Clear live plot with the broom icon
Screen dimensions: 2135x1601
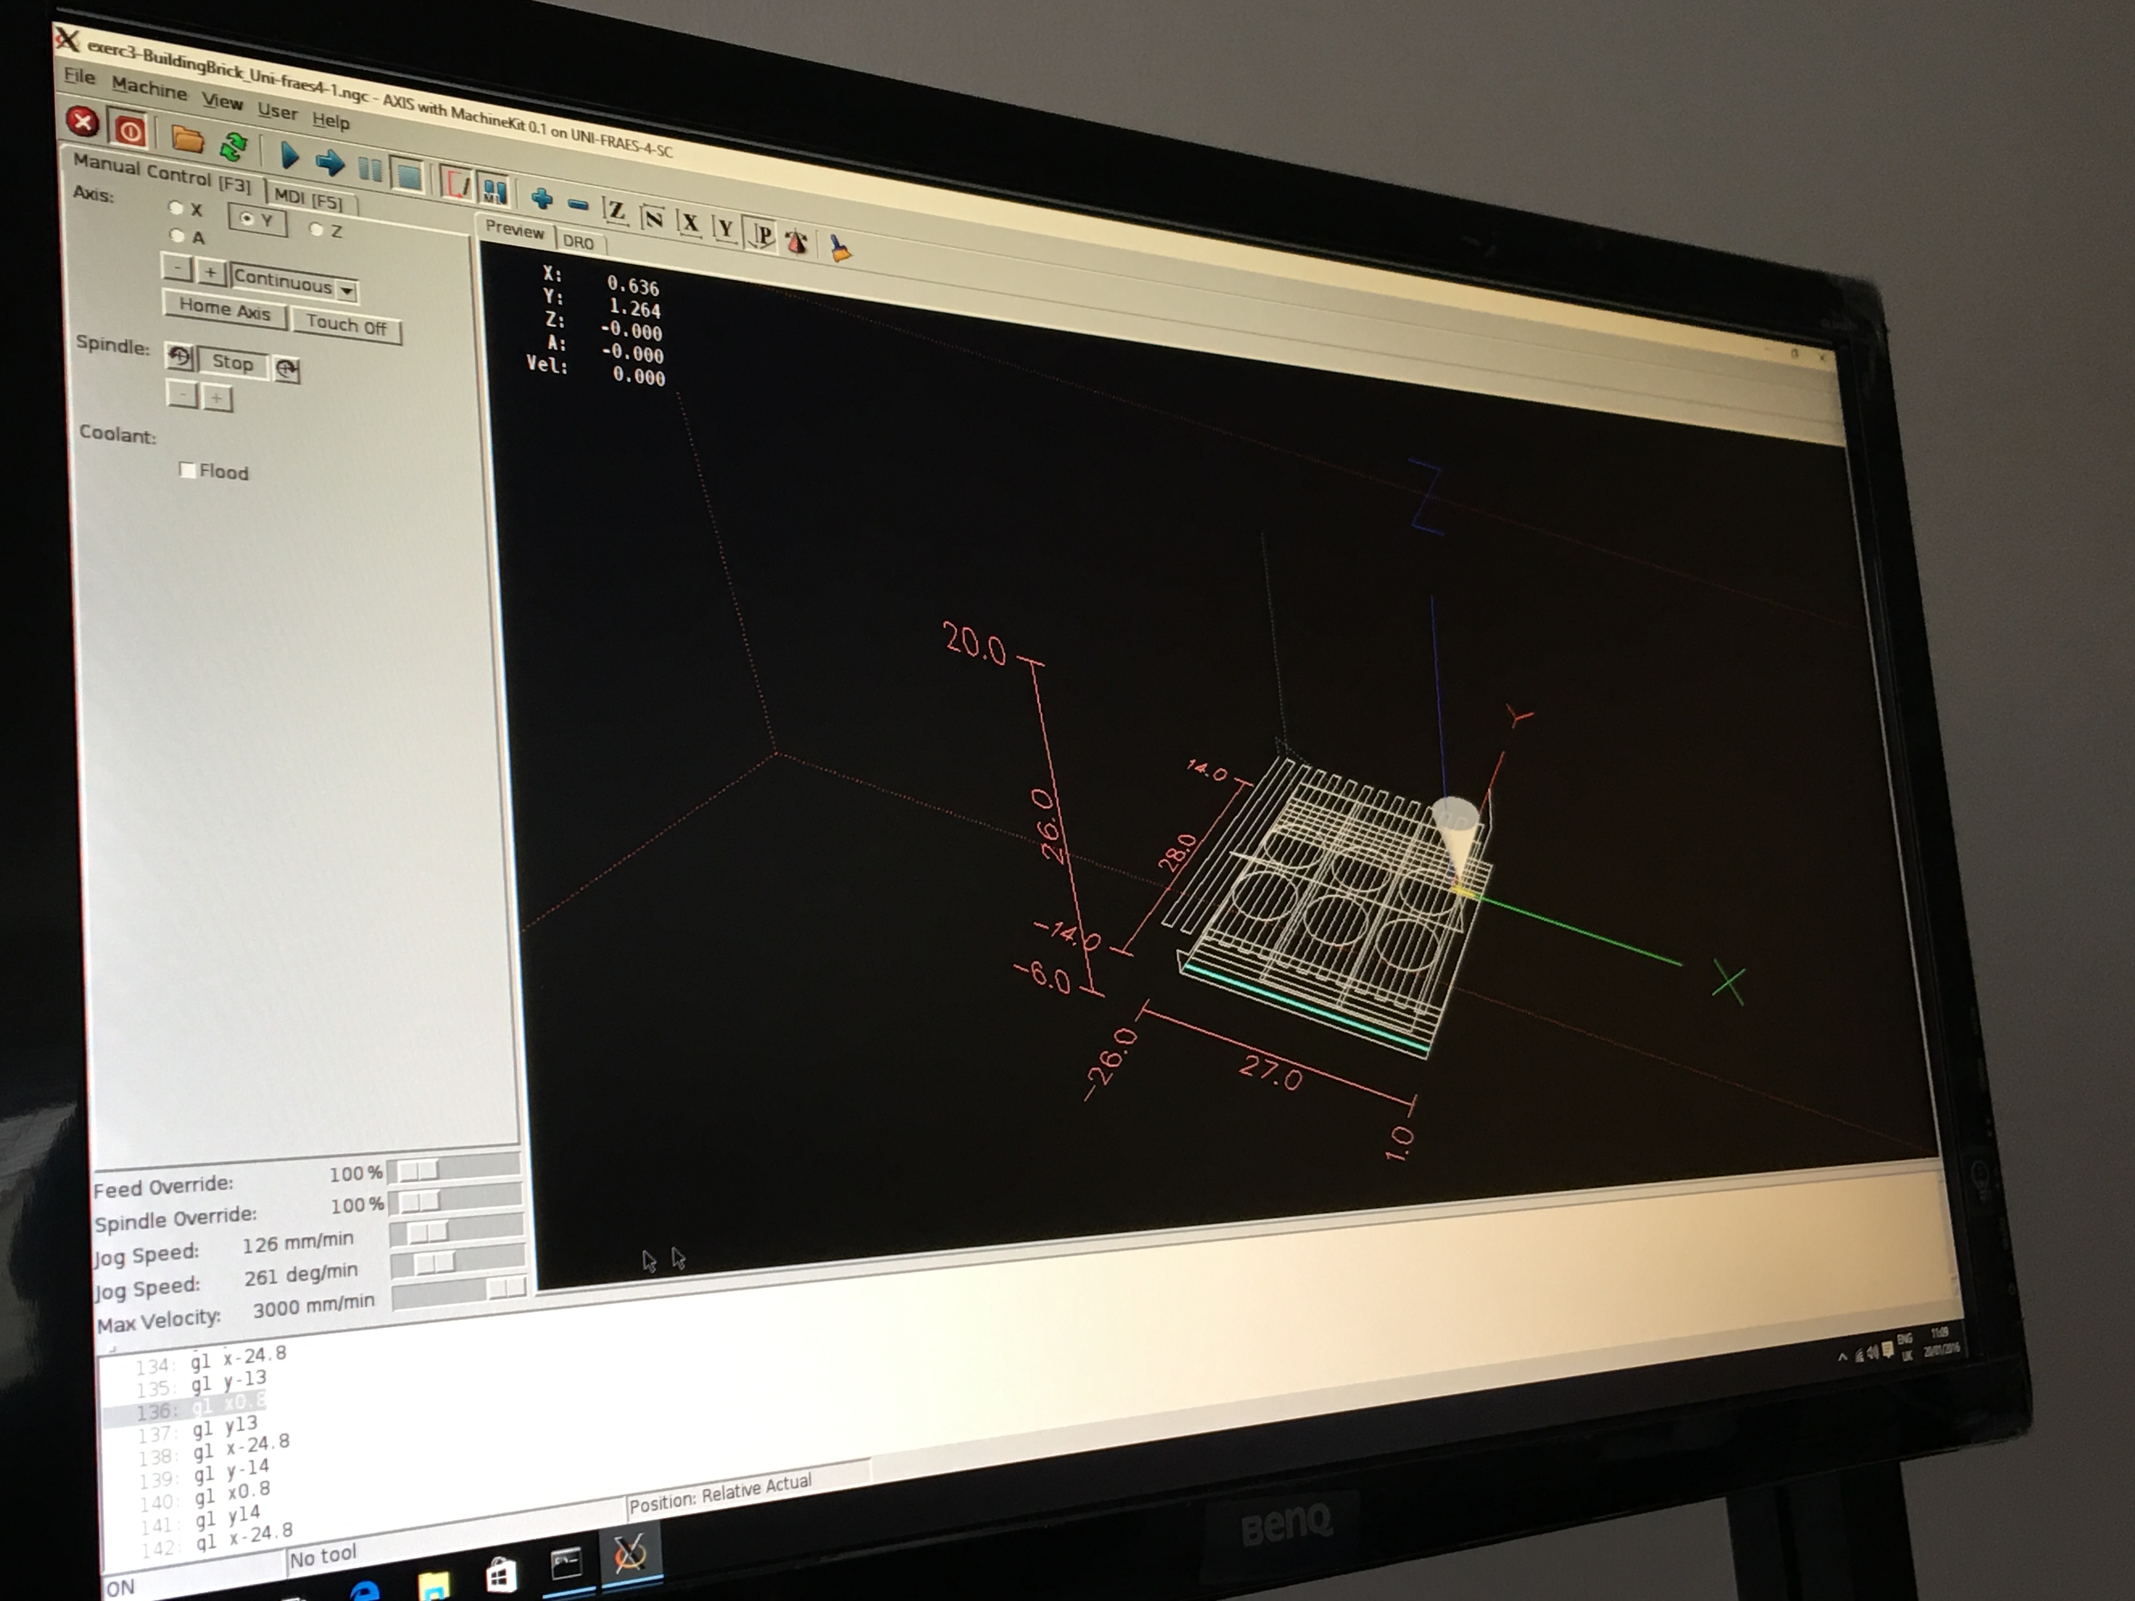(841, 249)
